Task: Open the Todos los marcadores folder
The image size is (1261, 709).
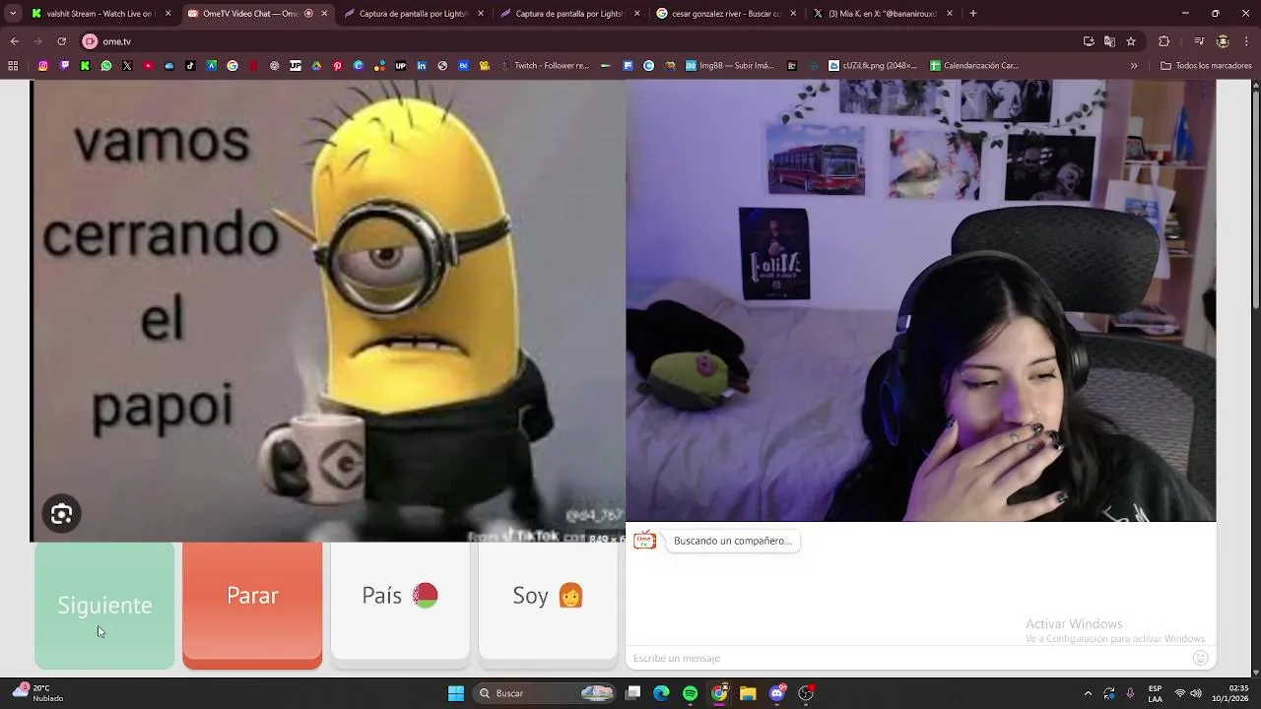Action: [1206, 66]
